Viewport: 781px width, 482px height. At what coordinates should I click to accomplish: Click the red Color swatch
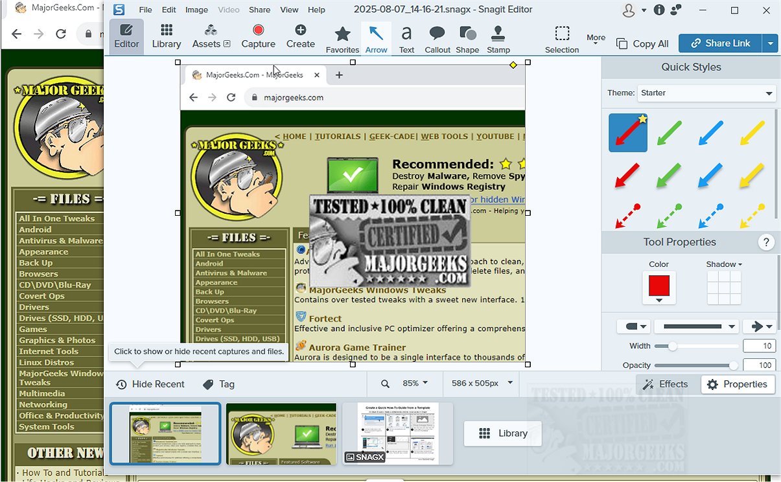(x=659, y=285)
